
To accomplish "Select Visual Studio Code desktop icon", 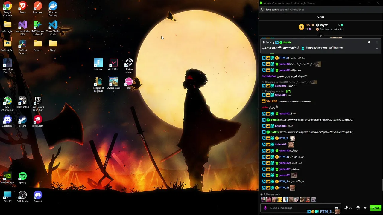I will (x=53, y=28).
